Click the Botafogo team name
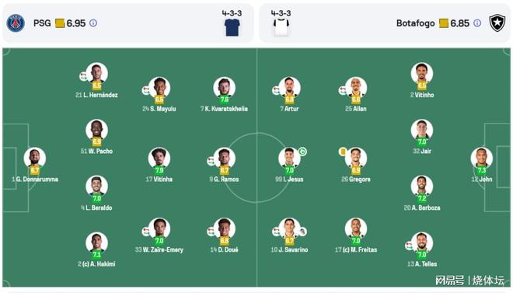Image resolution: width=513 pixels, height=293 pixels. (x=416, y=23)
